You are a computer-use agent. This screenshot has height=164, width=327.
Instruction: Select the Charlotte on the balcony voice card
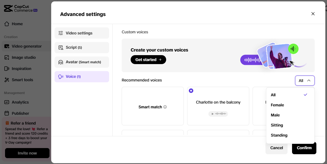click(218, 106)
